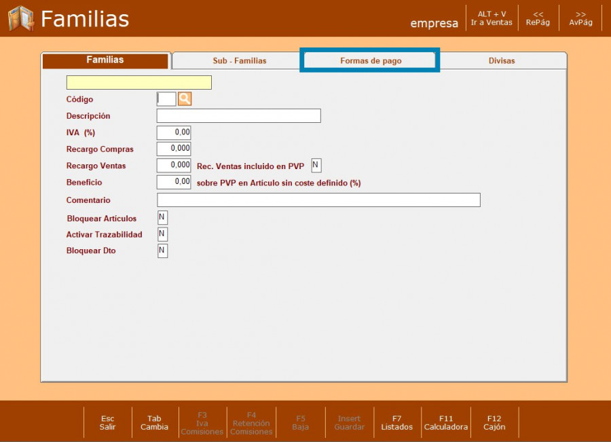The height and width of the screenshot is (442, 611).
Task: Select the Divisas tab
Action: (502, 60)
